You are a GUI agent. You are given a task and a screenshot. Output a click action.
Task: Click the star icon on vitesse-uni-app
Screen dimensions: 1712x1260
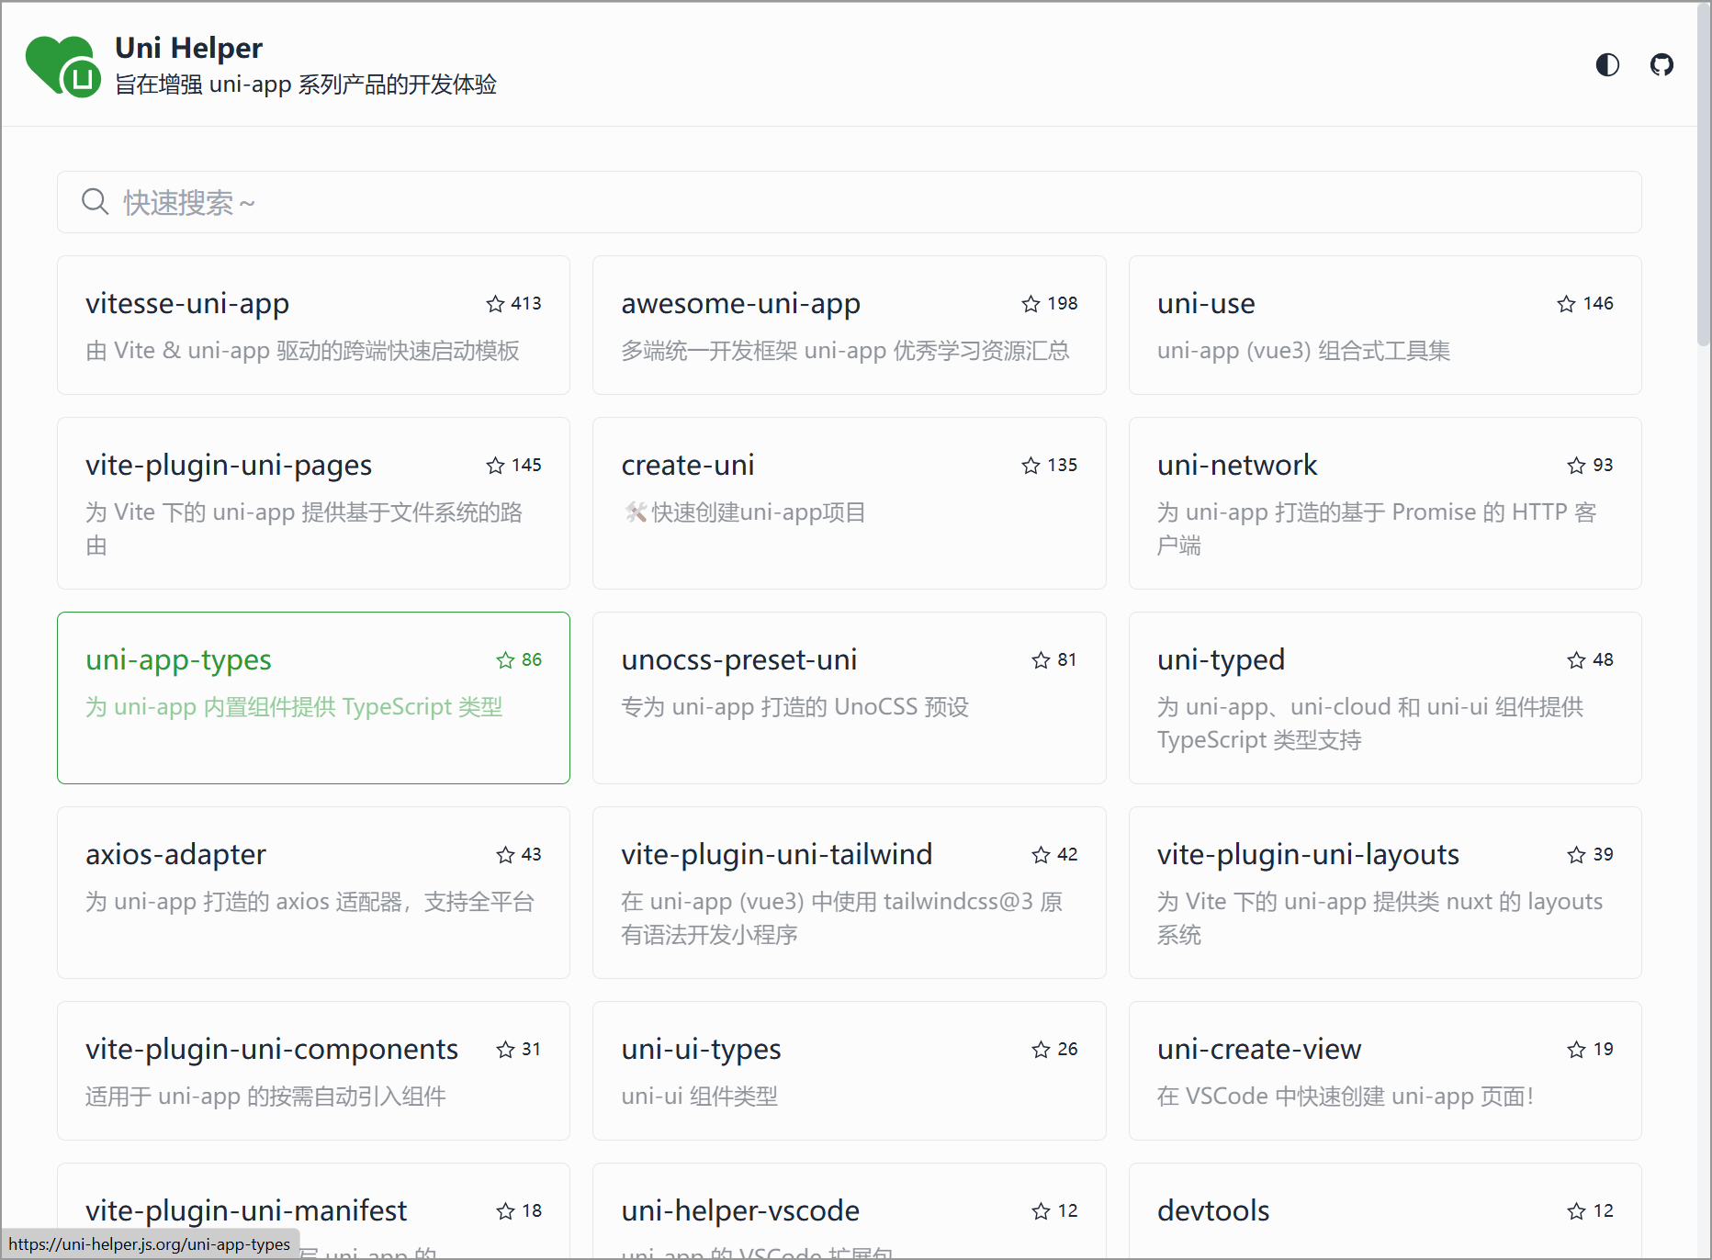(495, 304)
